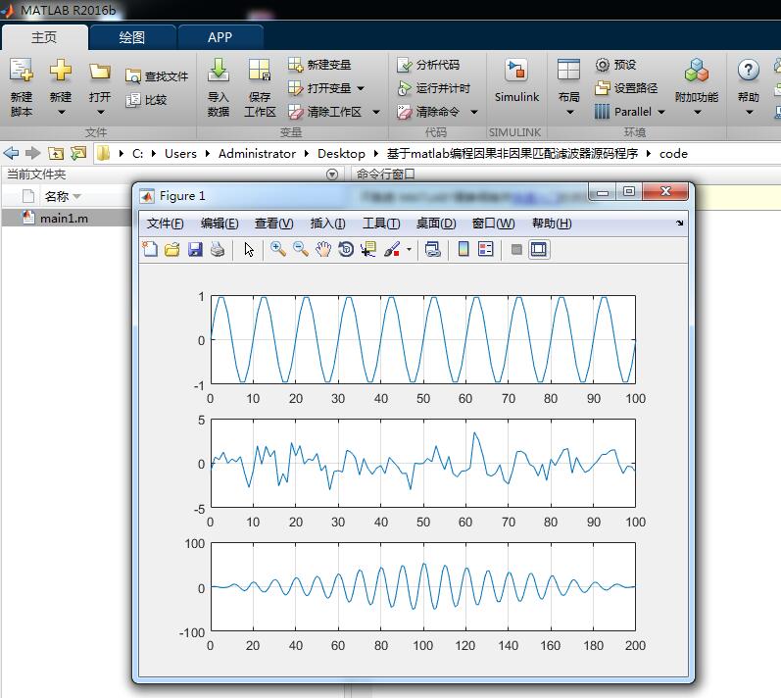Viewport: 781px width, 698px height.
Task: Switch to the Plots (绘图) tab
Action: [132, 37]
